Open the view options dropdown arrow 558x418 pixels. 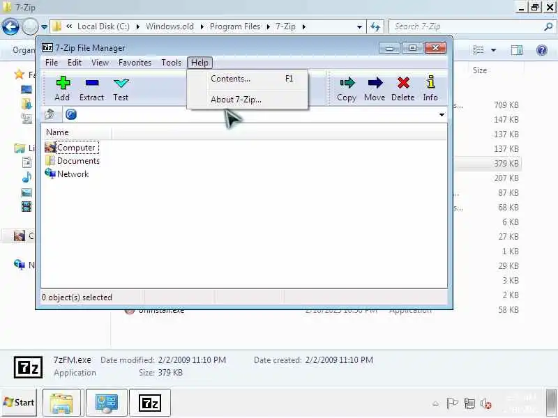[x=494, y=50]
